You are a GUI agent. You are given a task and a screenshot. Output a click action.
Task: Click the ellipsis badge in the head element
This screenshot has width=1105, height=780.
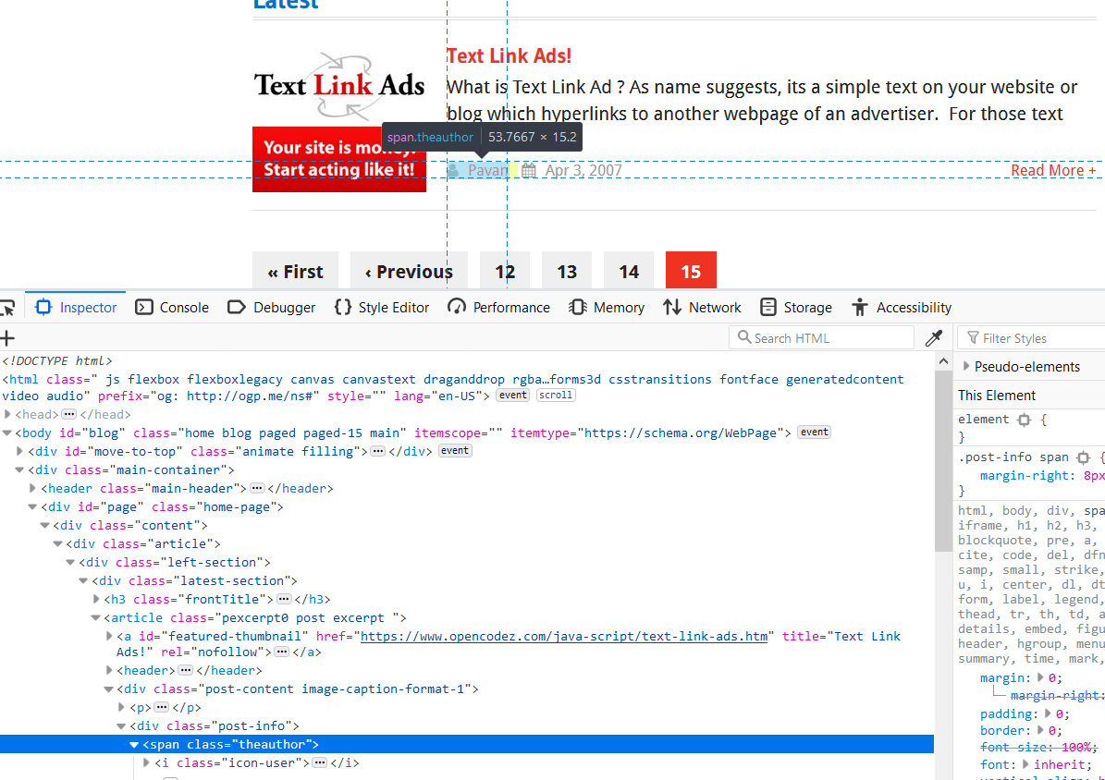pos(68,414)
